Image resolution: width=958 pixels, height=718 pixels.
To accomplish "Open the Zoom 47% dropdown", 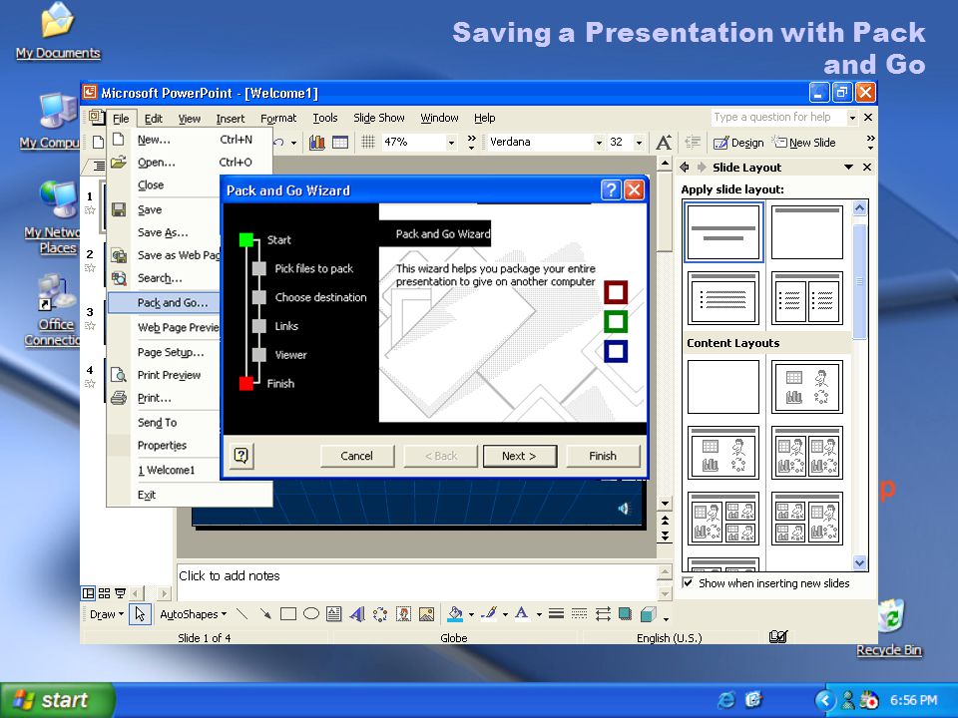I will (451, 143).
